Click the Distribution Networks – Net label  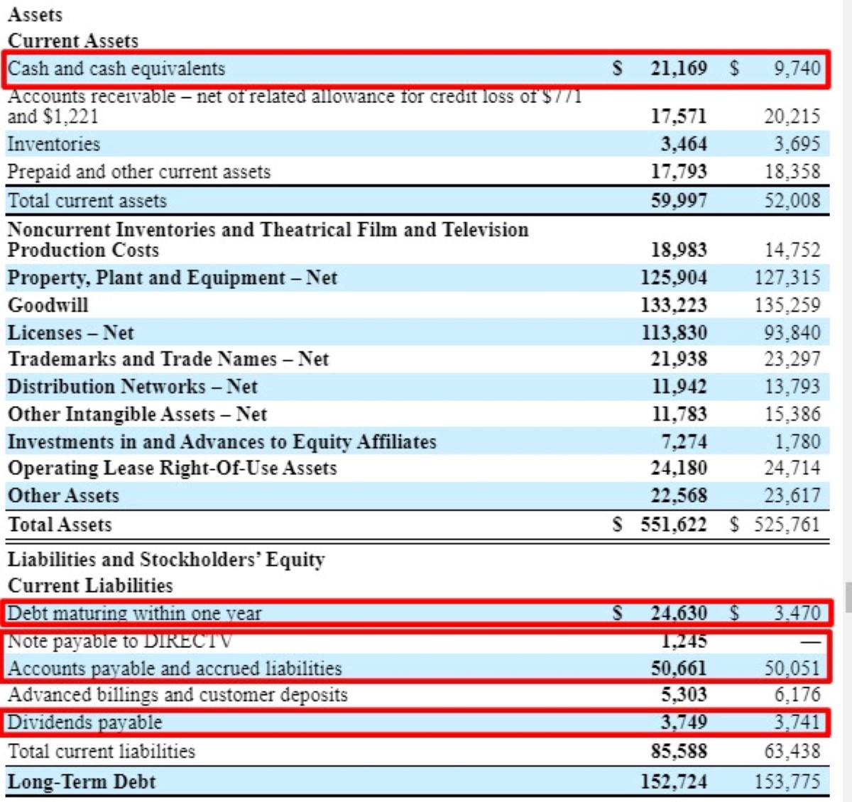point(133,387)
